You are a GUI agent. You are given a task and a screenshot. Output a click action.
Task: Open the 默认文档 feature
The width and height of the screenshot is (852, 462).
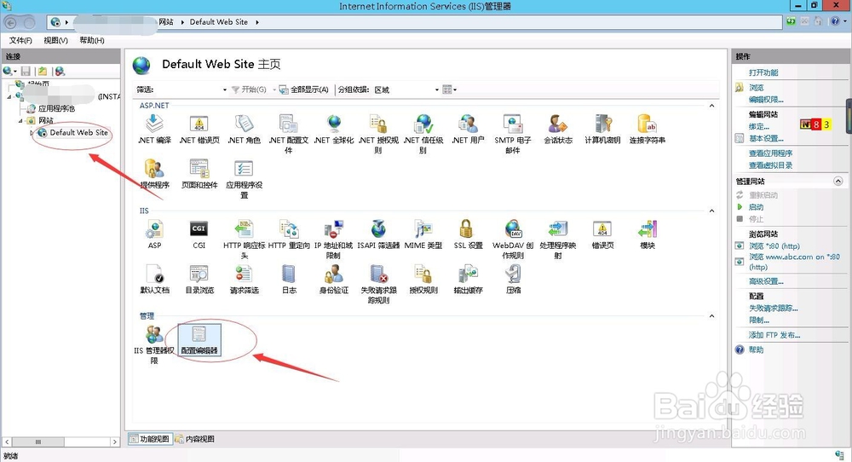click(x=154, y=280)
